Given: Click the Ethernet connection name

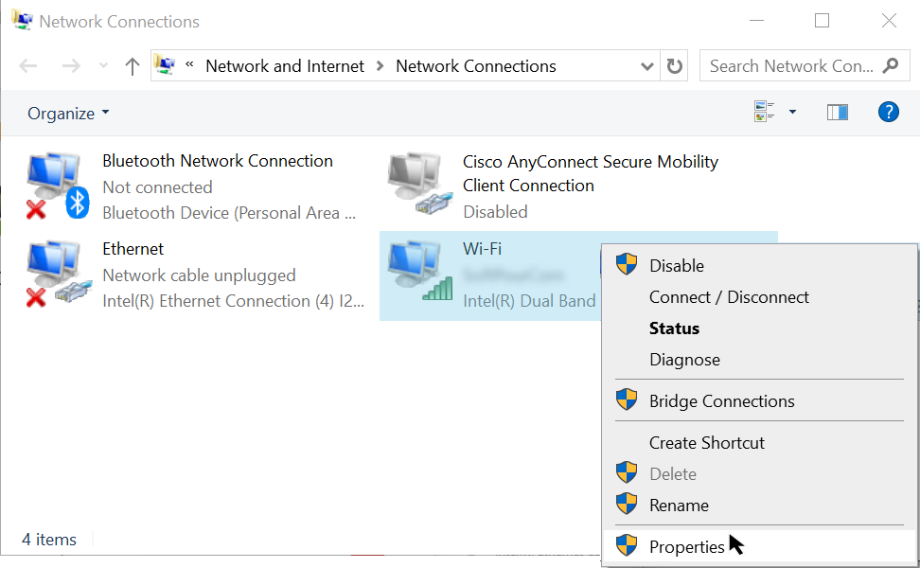Looking at the screenshot, I should coord(133,248).
